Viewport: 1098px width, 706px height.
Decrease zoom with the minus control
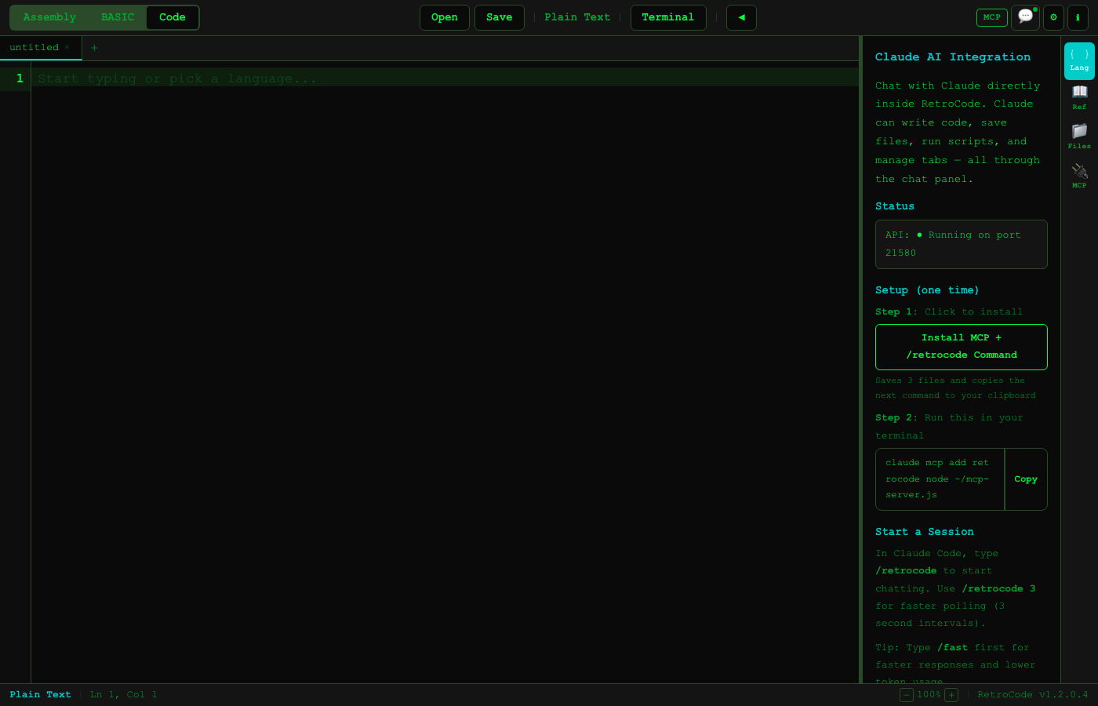[907, 694]
